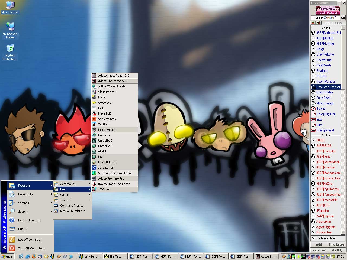Switch to Adobe Photoshop taskbar button
The height and width of the screenshot is (260, 347).
[x=266, y=256]
